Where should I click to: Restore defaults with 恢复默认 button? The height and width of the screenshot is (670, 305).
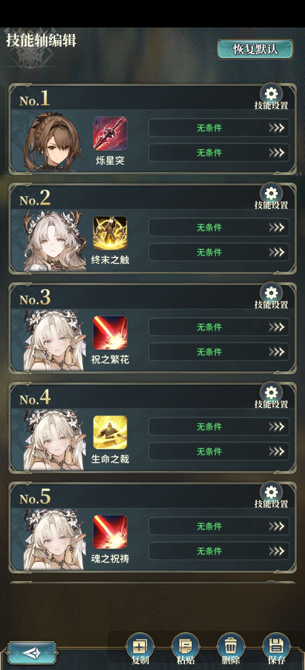click(x=255, y=49)
